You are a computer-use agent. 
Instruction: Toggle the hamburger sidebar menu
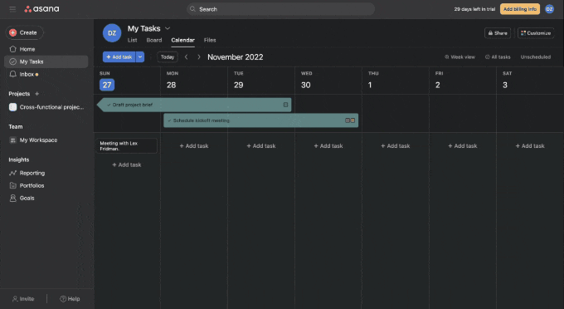(x=12, y=9)
